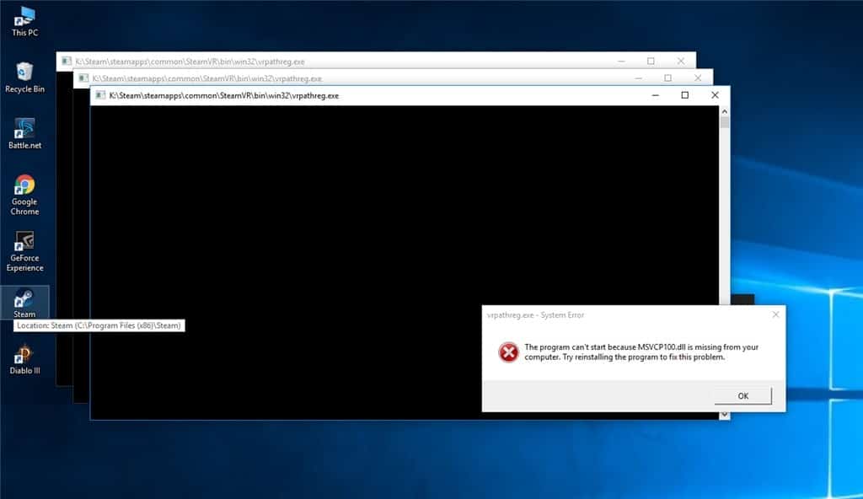The height and width of the screenshot is (499, 863).
Task: Click the rear console window's title bar icon
Action: 67,62
